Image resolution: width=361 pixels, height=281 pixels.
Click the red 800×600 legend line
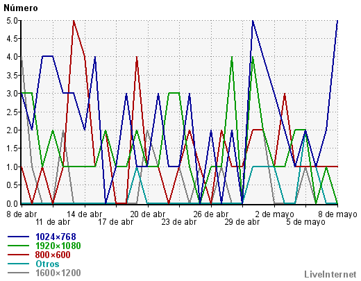pos(18,255)
